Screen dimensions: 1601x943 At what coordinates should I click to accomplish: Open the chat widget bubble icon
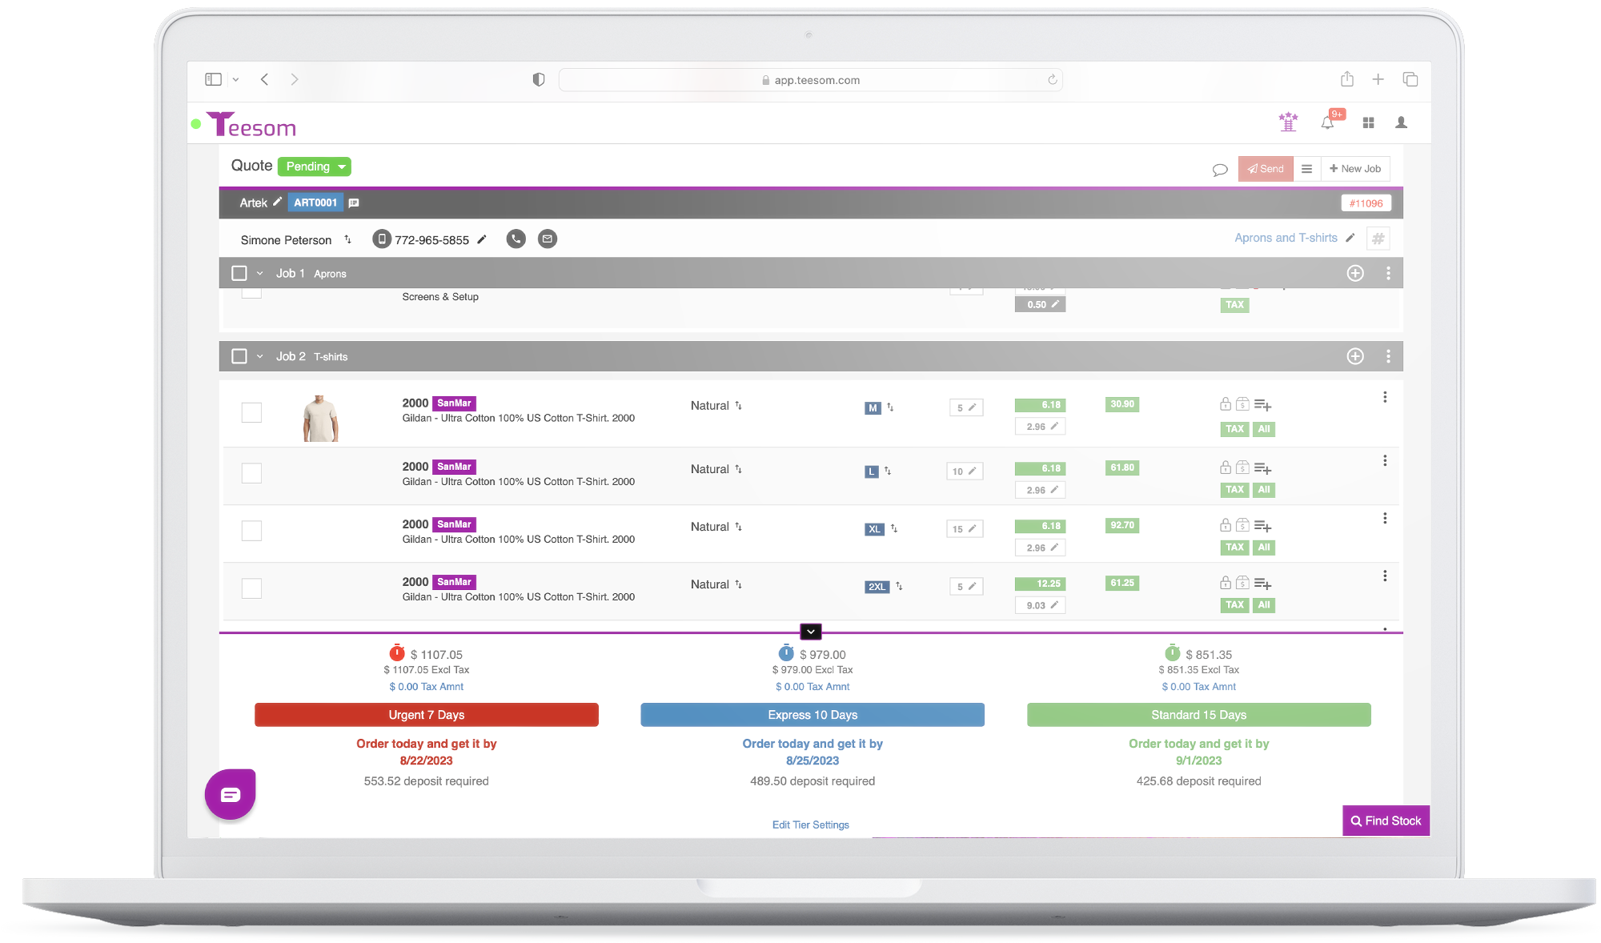pyautogui.click(x=230, y=794)
